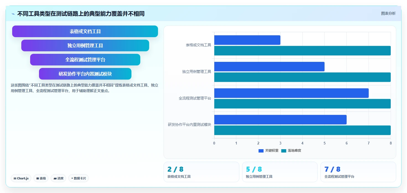This screenshot has height=193, width=407.
Task: Toggle the 落地难度 legend entry
Action: [291, 151]
